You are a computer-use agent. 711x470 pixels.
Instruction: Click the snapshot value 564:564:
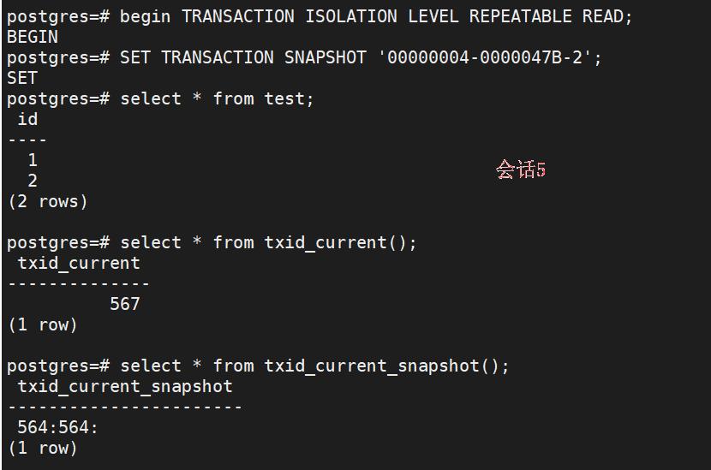click(58, 427)
